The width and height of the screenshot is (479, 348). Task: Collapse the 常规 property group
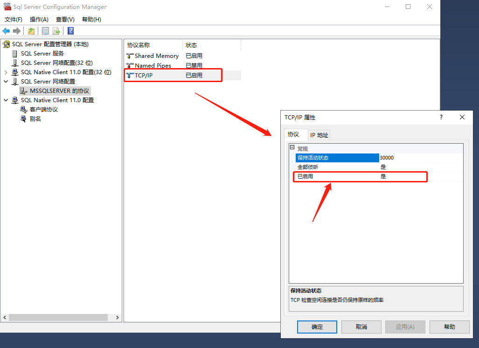point(292,147)
